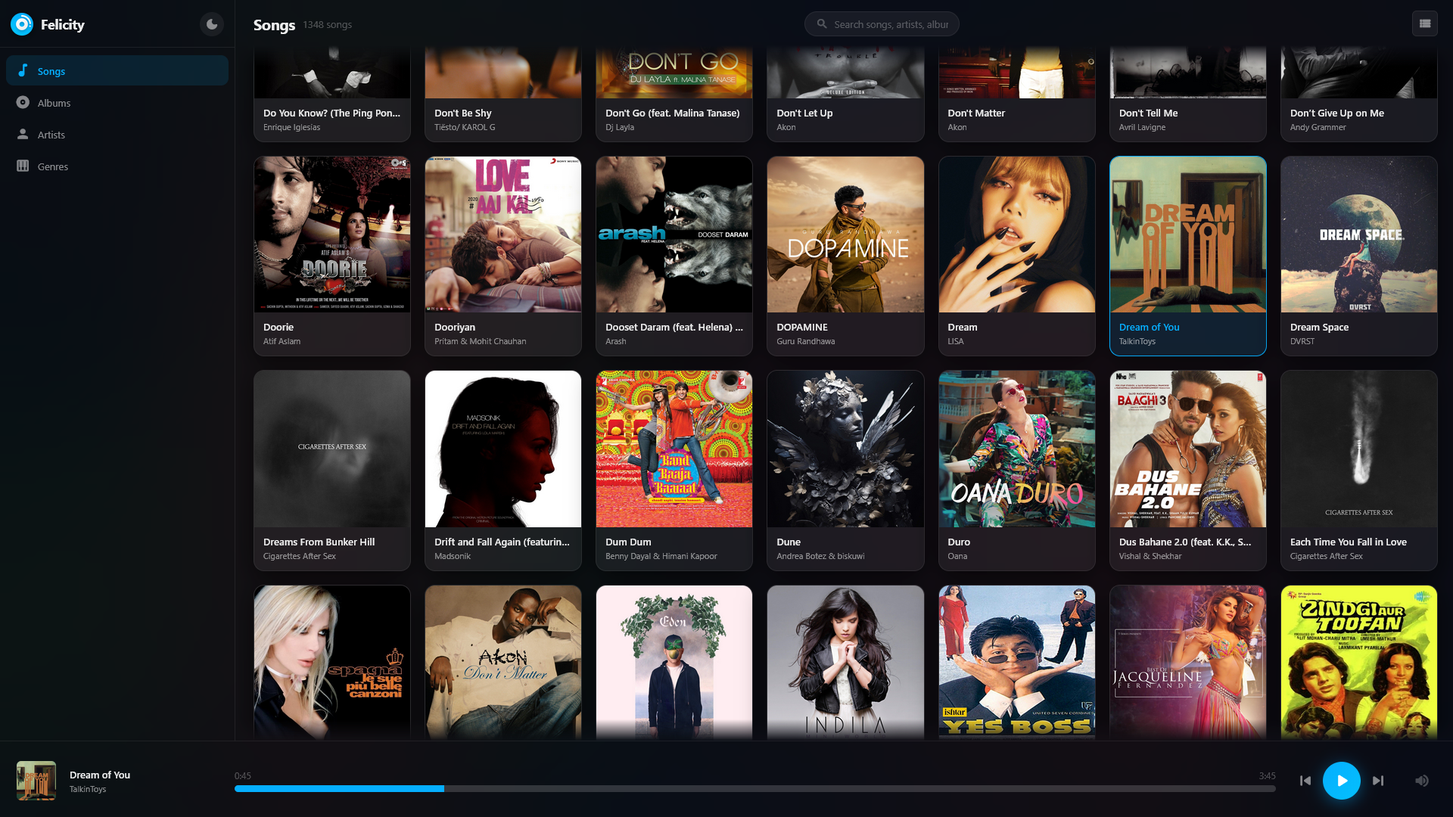Open the Albums section in sidebar
Viewport: 1453px width, 817px height.
[117, 102]
